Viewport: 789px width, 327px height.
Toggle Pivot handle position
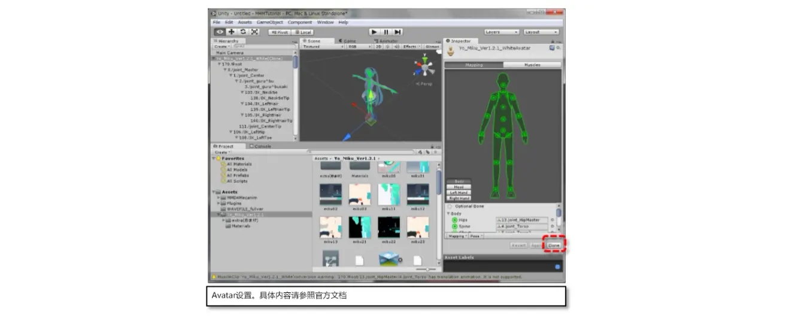point(279,32)
